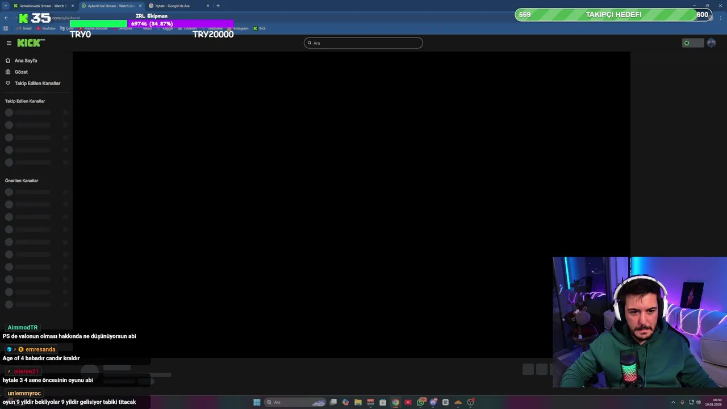Click the Önerilen Kanallar heading
The width and height of the screenshot is (727, 409).
[x=22, y=181]
